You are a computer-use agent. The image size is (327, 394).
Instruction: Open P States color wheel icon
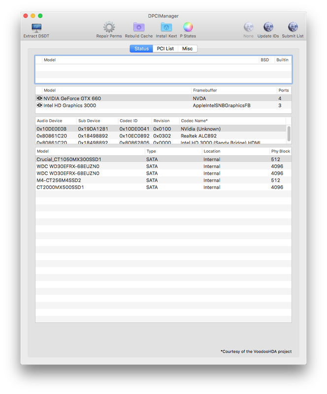tap(188, 27)
